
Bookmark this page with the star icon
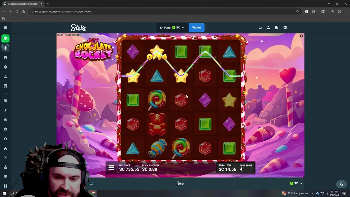point(297,11)
